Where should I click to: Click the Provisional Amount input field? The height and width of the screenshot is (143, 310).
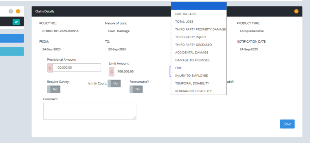77,68
